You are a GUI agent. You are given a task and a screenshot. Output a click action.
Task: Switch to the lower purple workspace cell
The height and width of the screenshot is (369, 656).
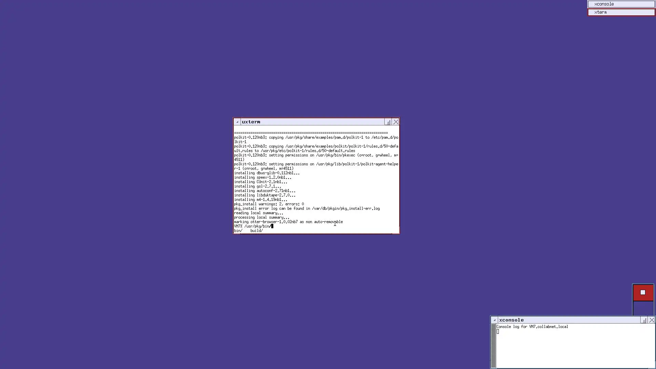[643, 308]
